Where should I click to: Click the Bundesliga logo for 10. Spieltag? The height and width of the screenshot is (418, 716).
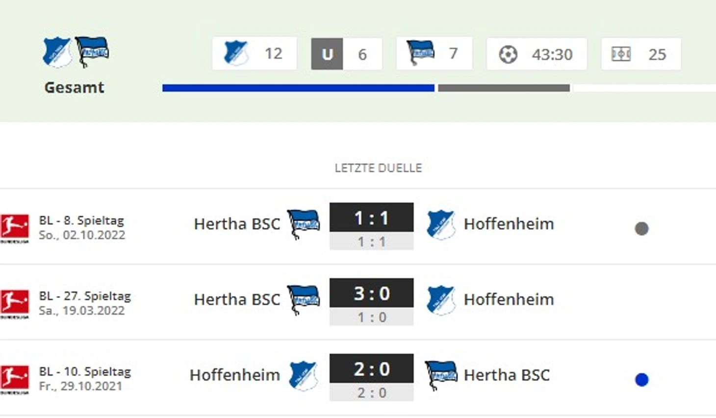[14, 379]
